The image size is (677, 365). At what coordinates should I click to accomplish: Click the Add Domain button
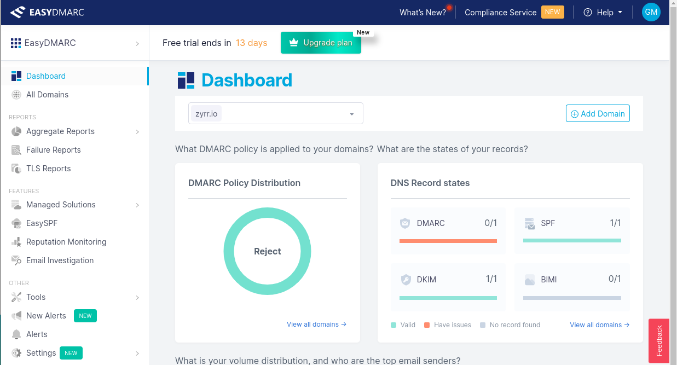tap(598, 113)
